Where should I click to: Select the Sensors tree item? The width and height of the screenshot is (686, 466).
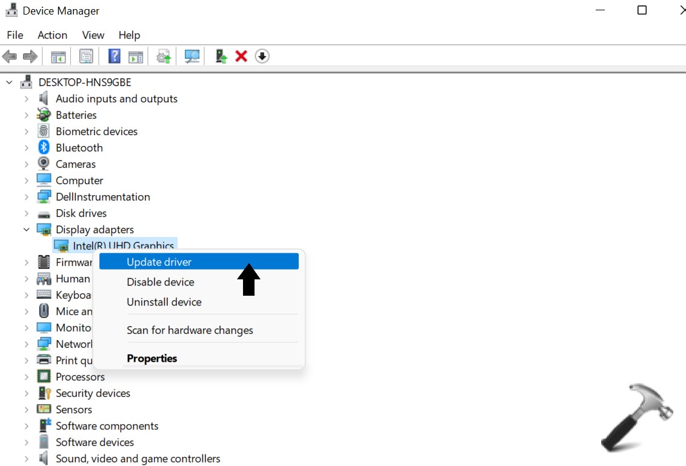(74, 410)
